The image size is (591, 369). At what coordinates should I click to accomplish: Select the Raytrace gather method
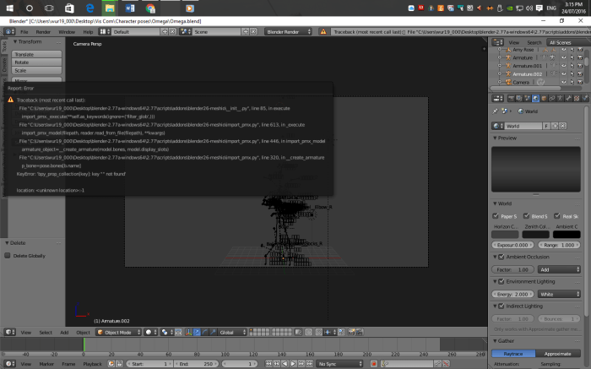[x=512, y=354]
